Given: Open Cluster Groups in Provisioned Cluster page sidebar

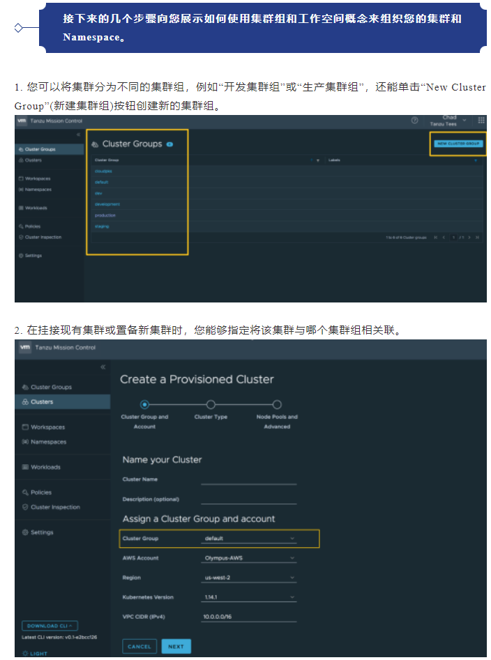Looking at the screenshot, I should click(47, 387).
